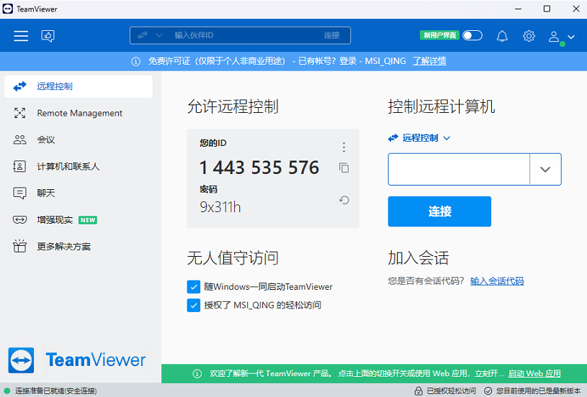
Task: Click the AR headset icon
Action: pyautogui.click(x=19, y=220)
